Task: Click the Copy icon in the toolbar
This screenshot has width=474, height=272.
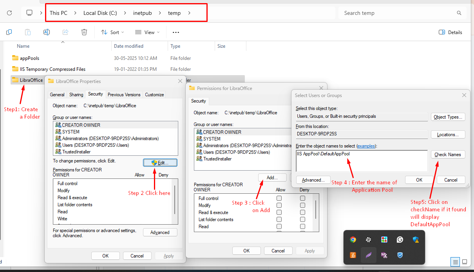Action: pos(9,32)
